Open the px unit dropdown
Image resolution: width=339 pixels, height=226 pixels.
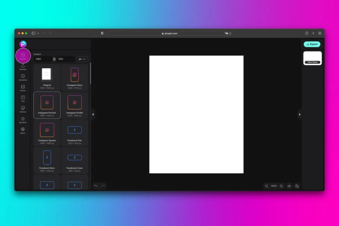click(82, 59)
